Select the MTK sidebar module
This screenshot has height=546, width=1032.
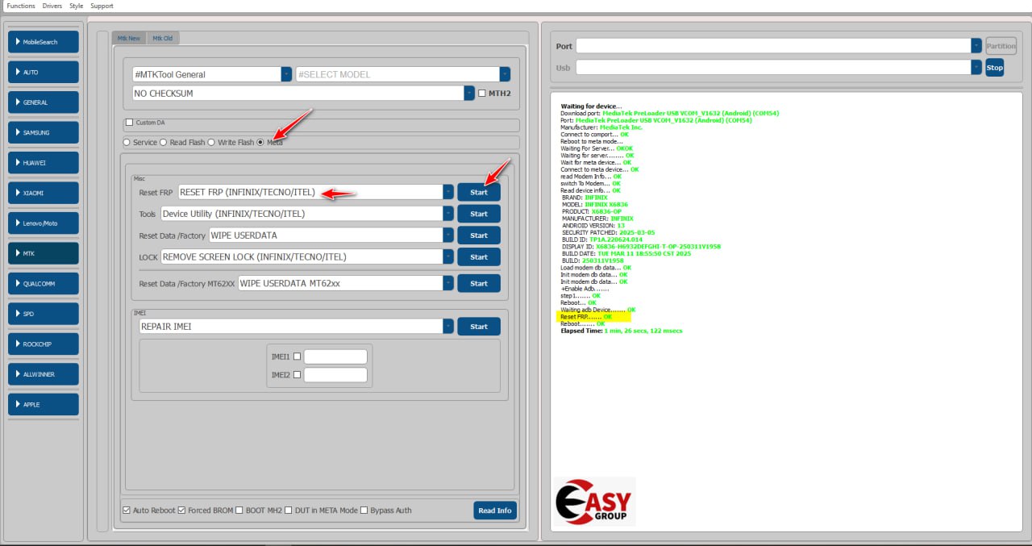[x=44, y=253]
